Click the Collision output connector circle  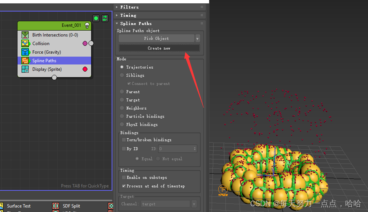pyautogui.click(x=91, y=43)
